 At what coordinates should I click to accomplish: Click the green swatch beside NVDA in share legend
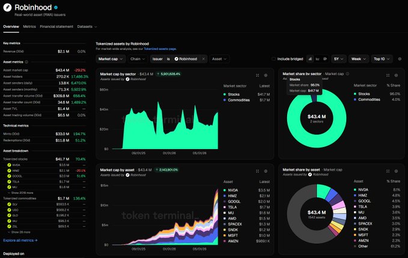[x=355, y=190]
